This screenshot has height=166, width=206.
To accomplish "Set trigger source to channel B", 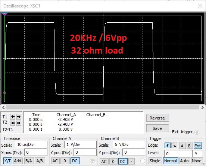I will pos(189,146).
